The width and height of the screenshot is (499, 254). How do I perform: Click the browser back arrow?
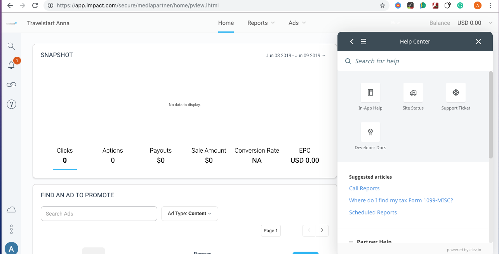point(10,5)
